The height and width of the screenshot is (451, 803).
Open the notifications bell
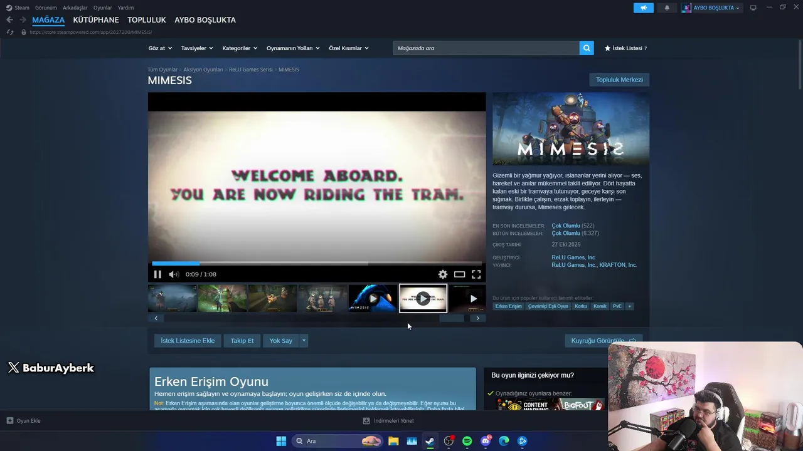(x=667, y=8)
